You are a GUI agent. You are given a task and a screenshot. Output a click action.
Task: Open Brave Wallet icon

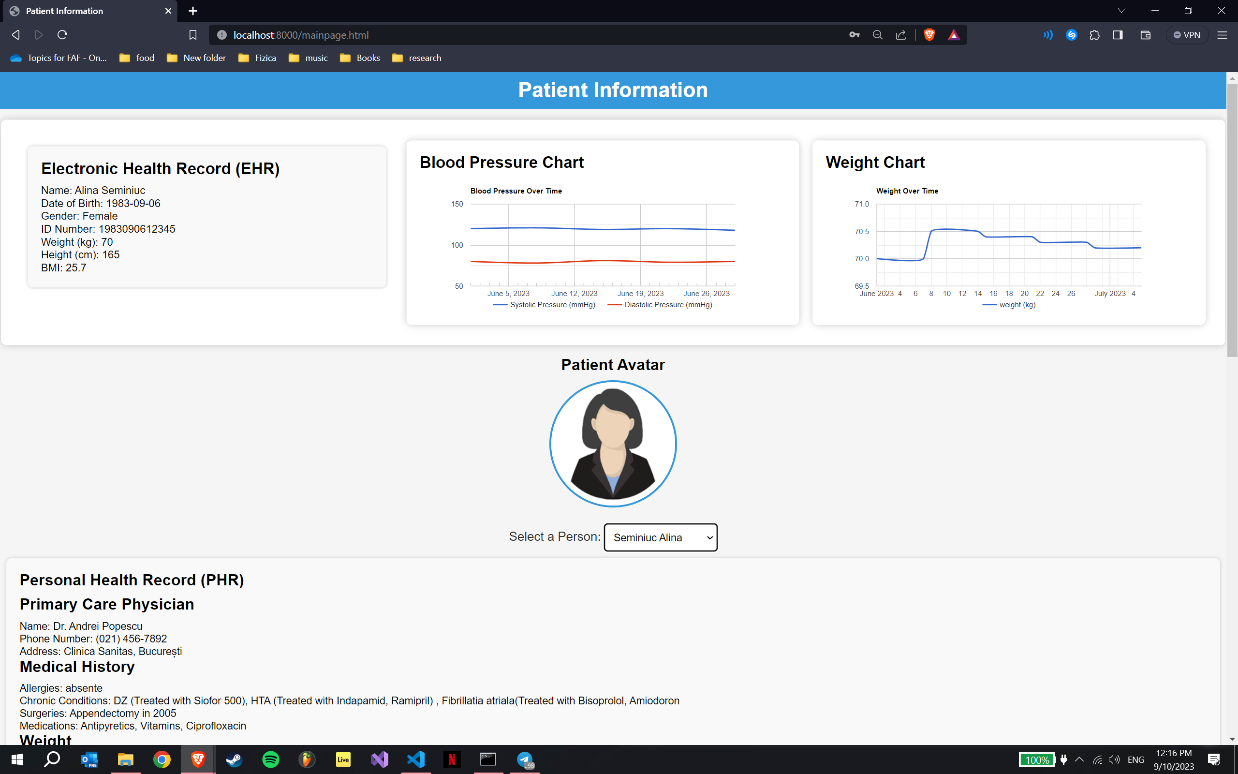[x=1146, y=35]
